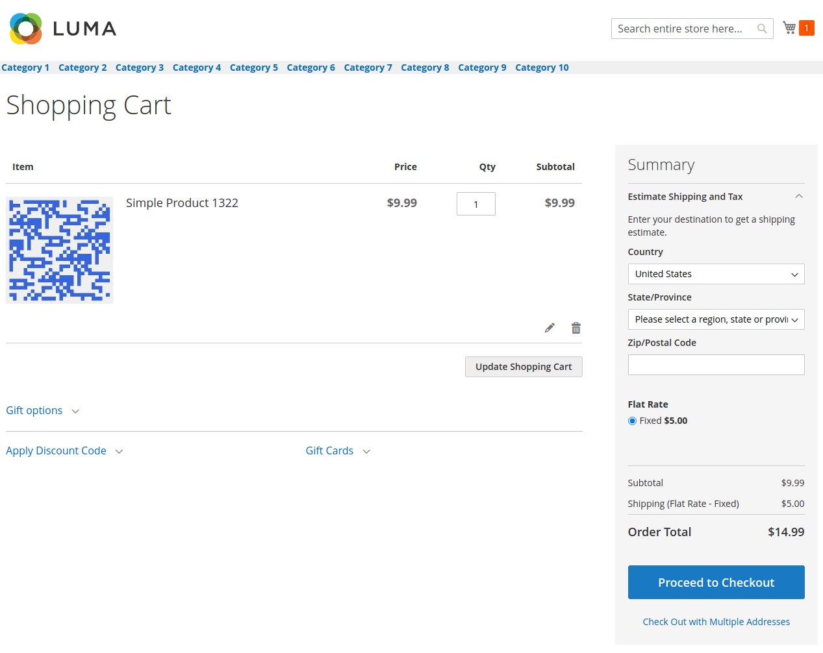Open the shopping cart icon

tap(789, 28)
